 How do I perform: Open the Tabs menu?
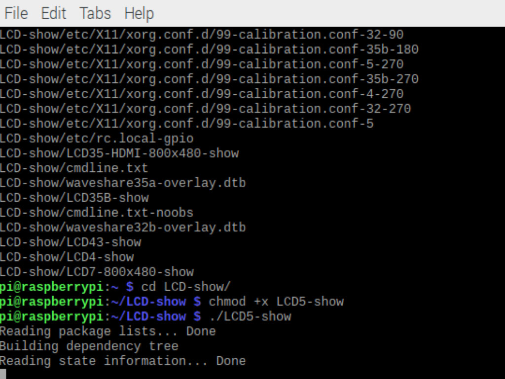pyautogui.click(x=95, y=13)
